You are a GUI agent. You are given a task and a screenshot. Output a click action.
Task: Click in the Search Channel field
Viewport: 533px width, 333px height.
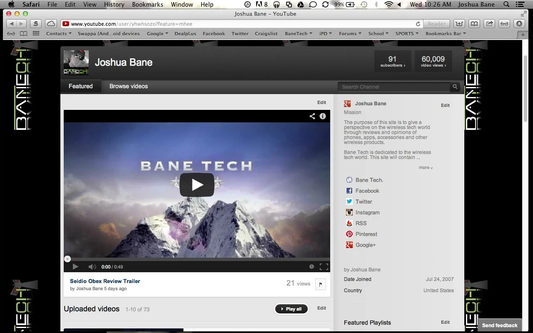(394, 87)
